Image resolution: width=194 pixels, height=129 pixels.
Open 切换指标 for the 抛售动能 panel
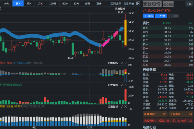tap(113, 85)
